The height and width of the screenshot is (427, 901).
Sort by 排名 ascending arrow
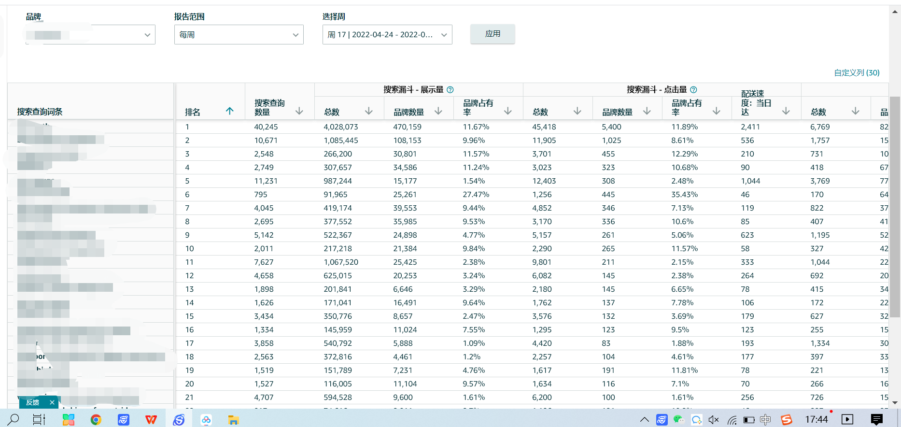pos(230,111)
